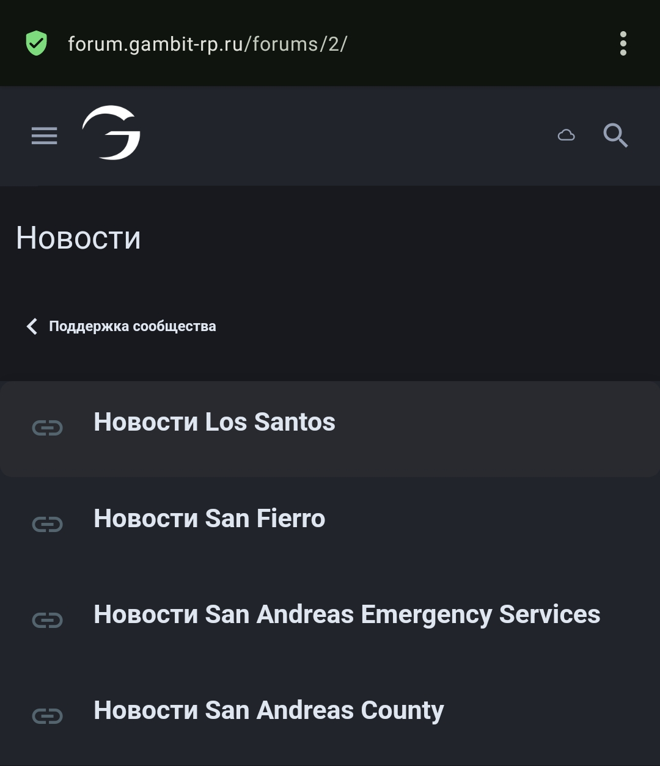Click link icon beside Новости San Fierro
Viewport: 660px width, 766px height.
pos(48,524)
